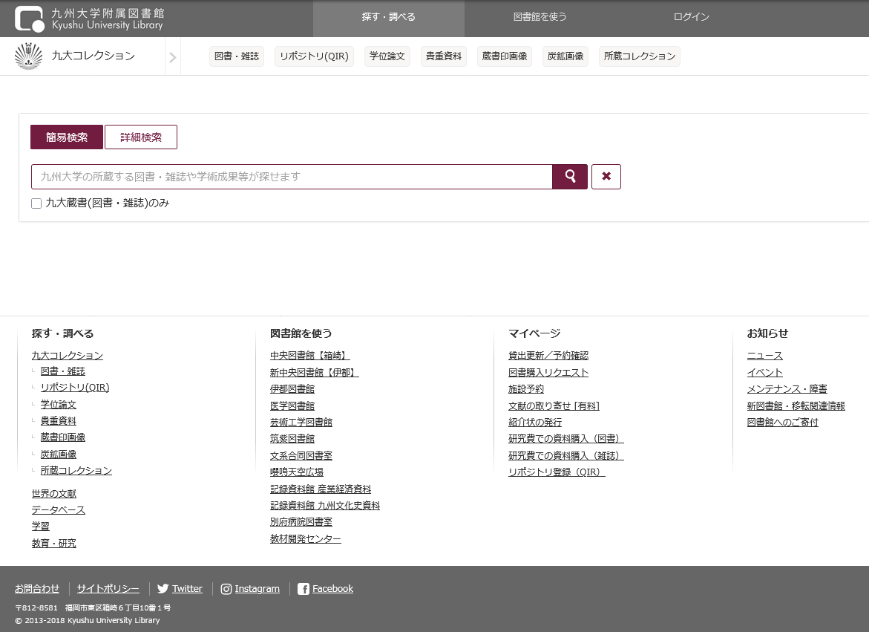The image size is (869, 632).
Task: Open the 貸出更新／予約確認 link
Action: click(x=548, y=355)
